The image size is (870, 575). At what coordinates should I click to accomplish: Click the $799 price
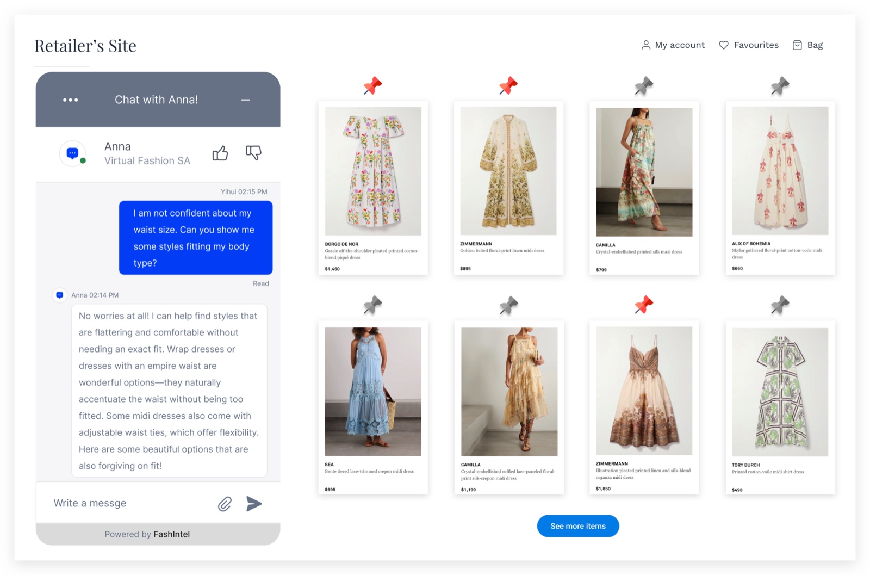coord(601,270)
